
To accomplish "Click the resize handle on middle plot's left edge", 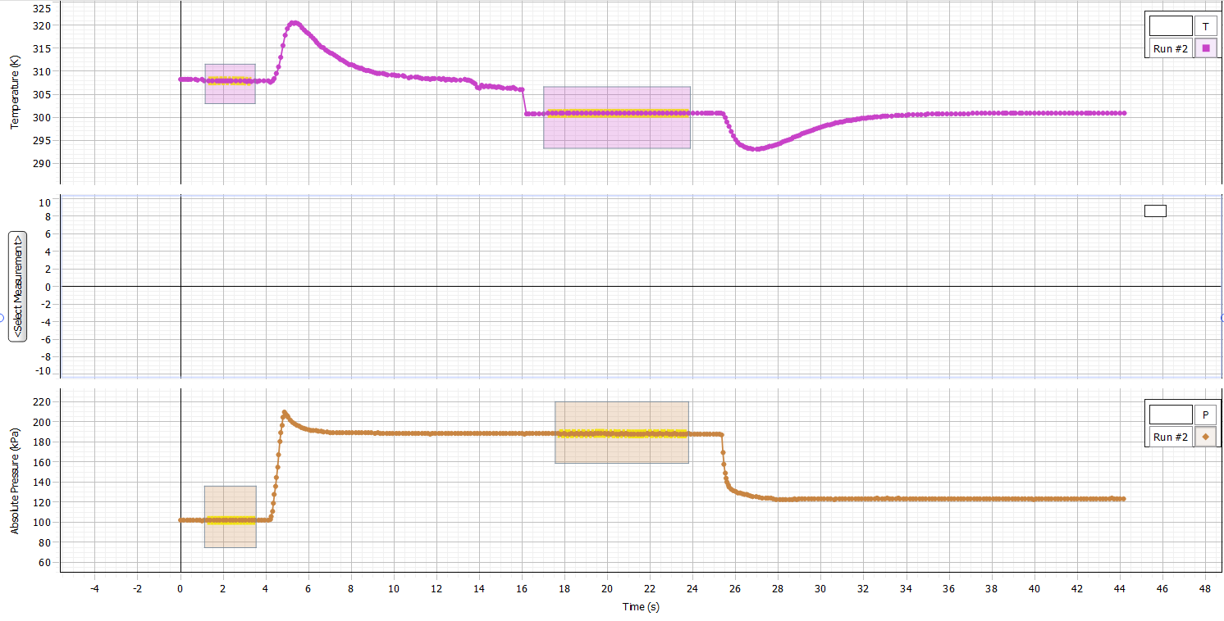I will point(2,318).
